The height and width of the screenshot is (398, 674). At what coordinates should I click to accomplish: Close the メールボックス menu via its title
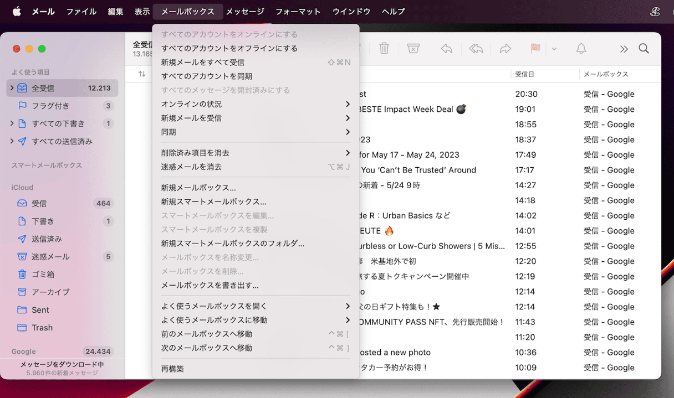tap(188, 11)
